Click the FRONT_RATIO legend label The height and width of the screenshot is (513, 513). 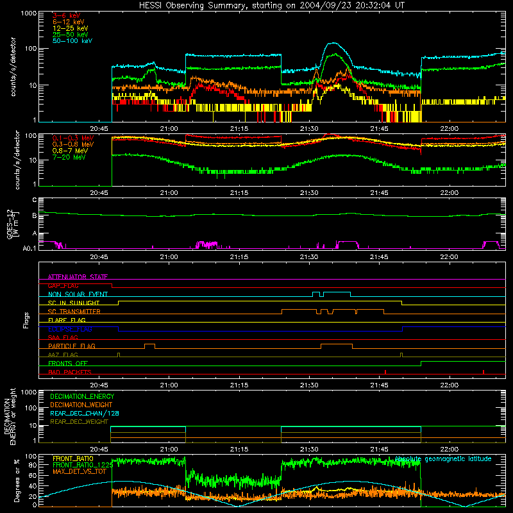pyautogui.click(x=73, y=458)
